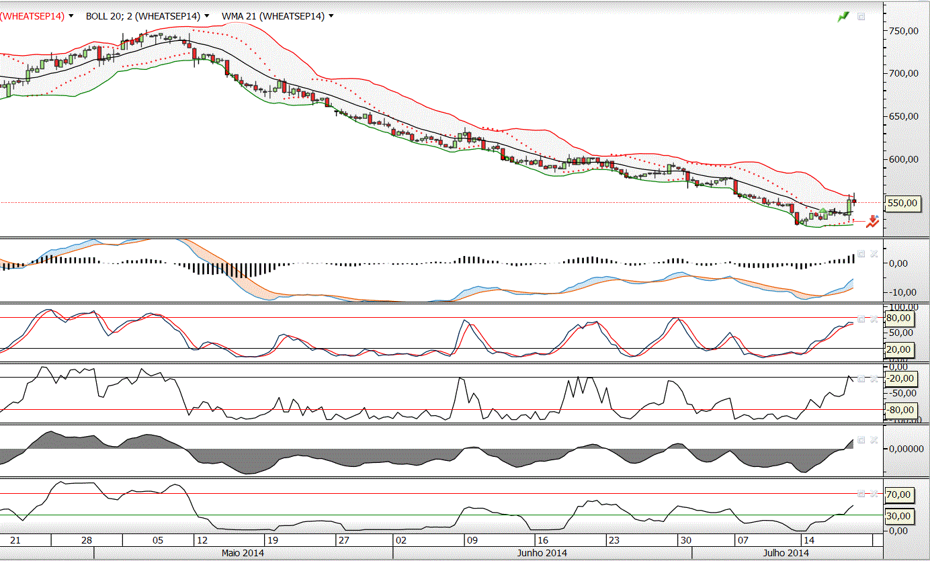Maximize the stochastic panel with 80/20 lines
Image resolution: width=930 pixels, height=561 pixels.
click(x=861, y=319)
